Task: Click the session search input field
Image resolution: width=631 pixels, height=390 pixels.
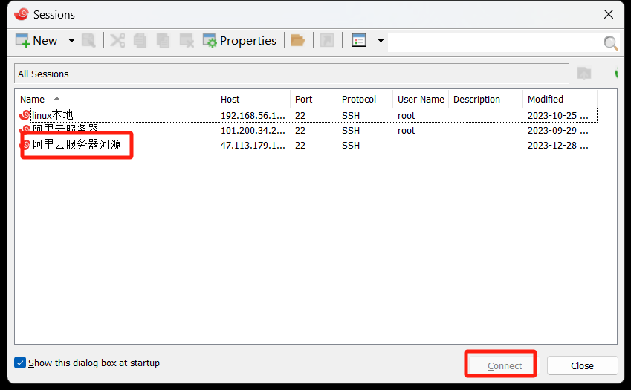Action: pyautogui.click(x=495, y=42)
